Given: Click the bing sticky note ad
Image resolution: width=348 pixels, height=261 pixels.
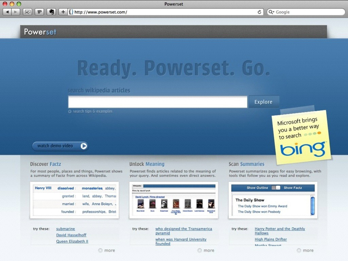Looking at the screenshot, I should (x=302, y=137).
